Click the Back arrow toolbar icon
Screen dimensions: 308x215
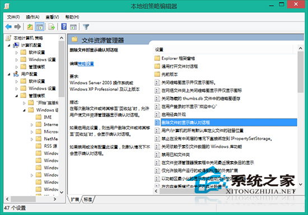pyautogui.click(x=8, y=27)
